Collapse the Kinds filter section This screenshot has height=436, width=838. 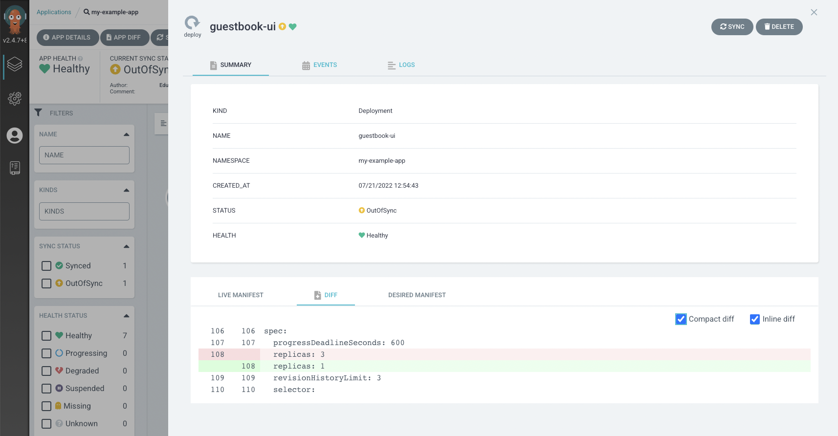tap(126, 190)
